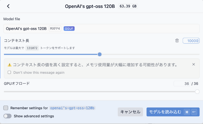Click the 63.39 GB size badge
Image resolution: width=203 pixels, height=124 pixels.
(128, 6)
